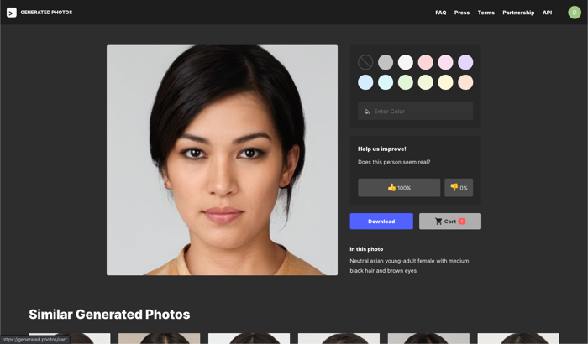Choose the light green swatch
This screenshot has height=344, width=588.
(x=406, y=82)
